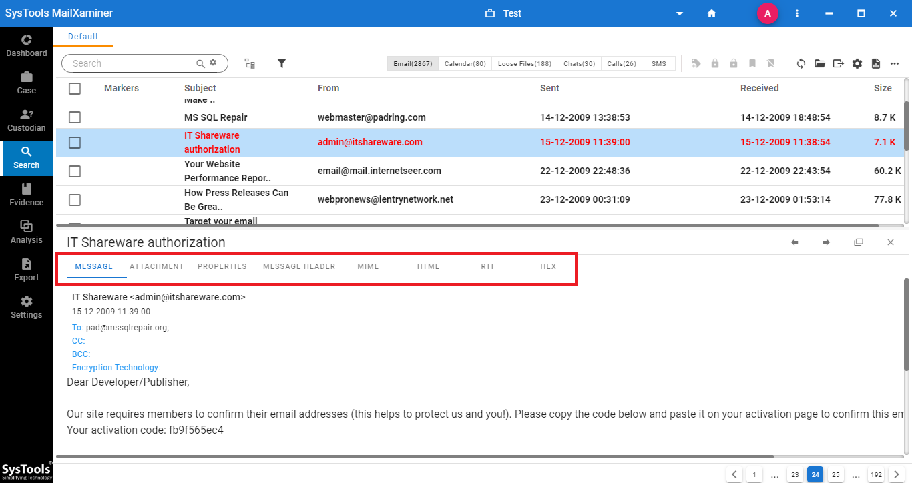The image size is (912, 483).
Task: Open search settings gear in search box
Action: point(213,63)
